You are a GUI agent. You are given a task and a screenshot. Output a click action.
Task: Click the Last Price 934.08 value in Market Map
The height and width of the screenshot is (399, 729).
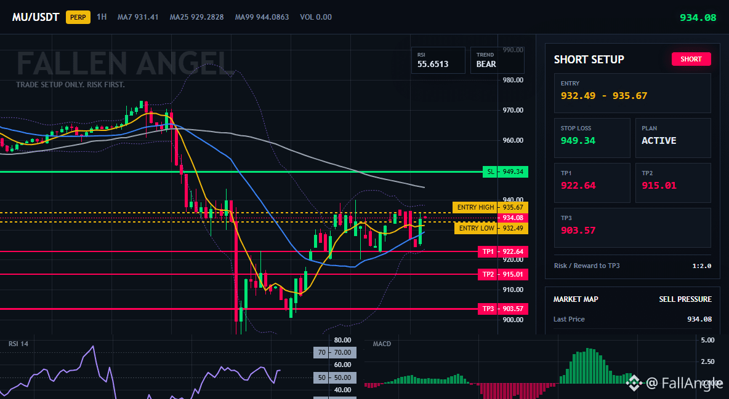click(x=699, y=319)
